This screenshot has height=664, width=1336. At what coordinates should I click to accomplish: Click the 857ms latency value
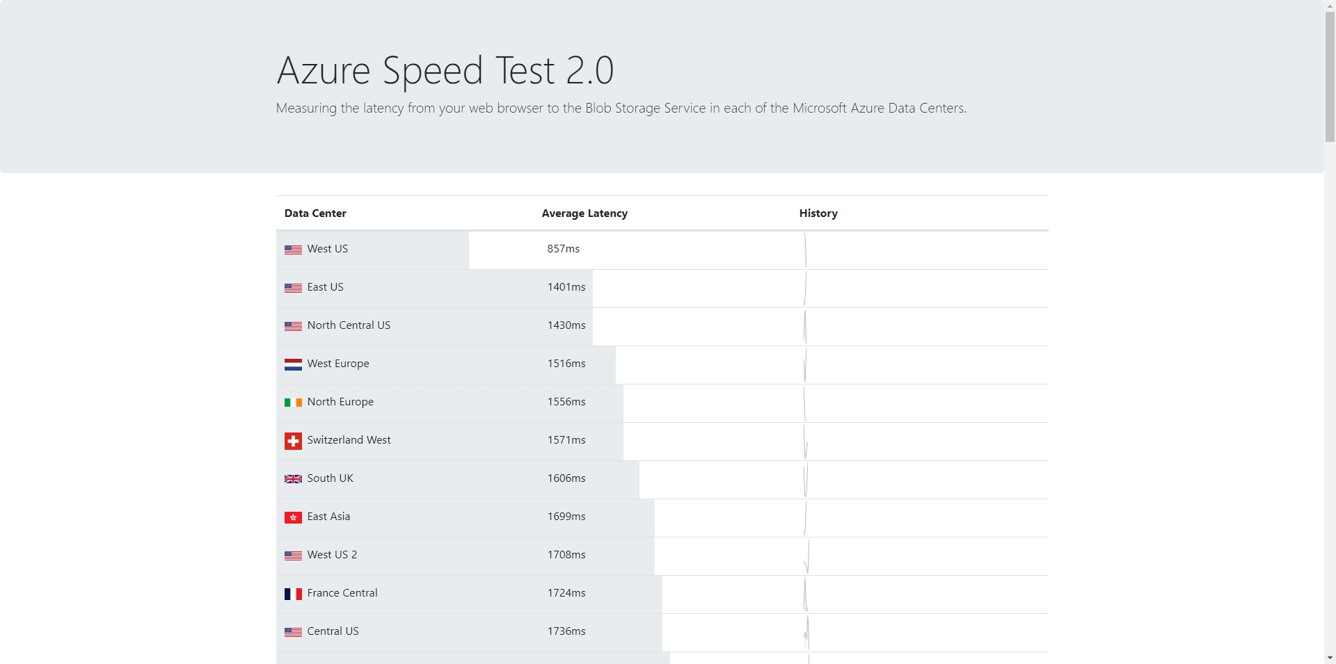[x=563, y=249]
